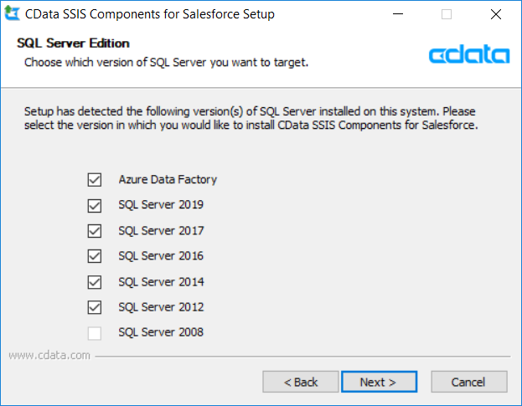Uncheck the SQL Server 2014 option

click(95, 282)
